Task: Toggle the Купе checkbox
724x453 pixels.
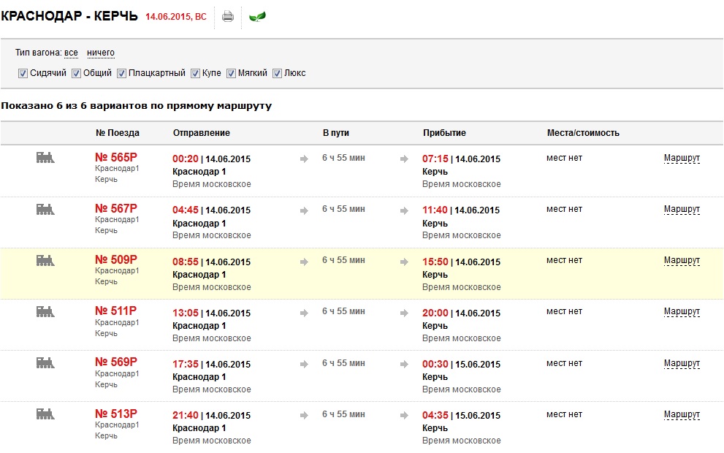Action: point(196,74)
